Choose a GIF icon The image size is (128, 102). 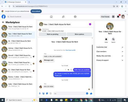coord(51,94)
